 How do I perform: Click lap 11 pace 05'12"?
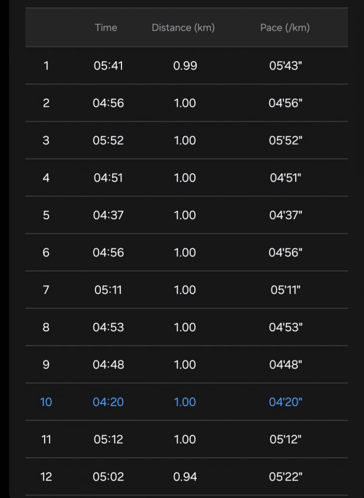point(286,439)
